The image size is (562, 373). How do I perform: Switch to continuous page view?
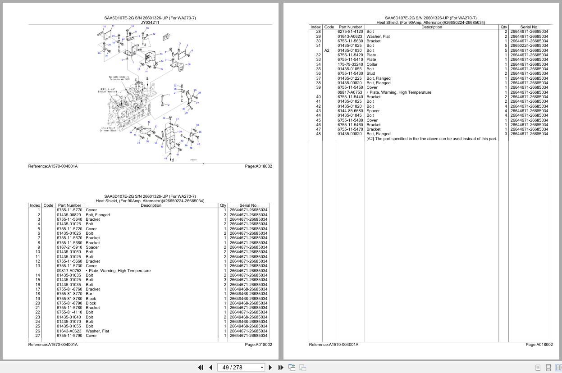(548, 368)
